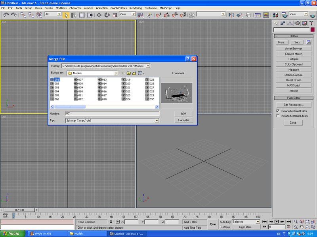Open the Select by Name tool
Viewport: 317px width, 237px height.
point(74,15)
